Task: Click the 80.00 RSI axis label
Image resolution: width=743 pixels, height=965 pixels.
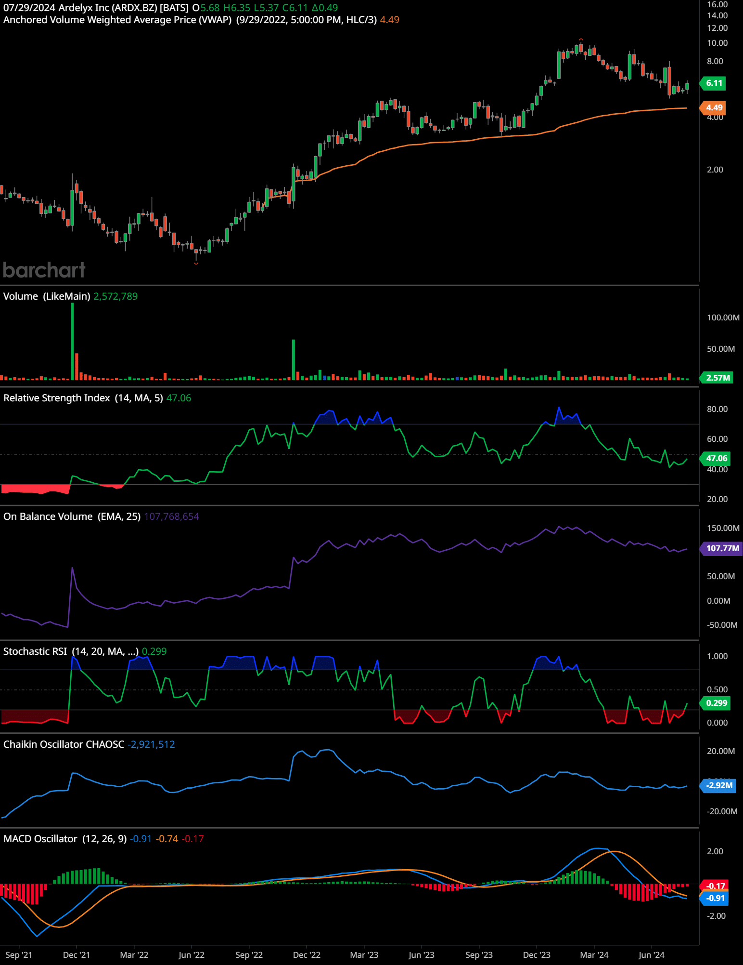Action: click(x=717, y=409)
